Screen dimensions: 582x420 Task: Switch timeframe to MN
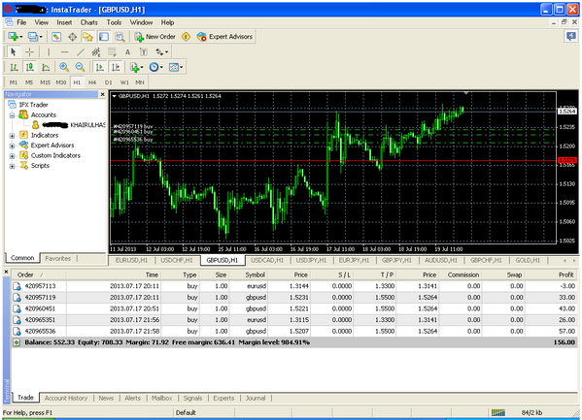click(x=140, y=82)
